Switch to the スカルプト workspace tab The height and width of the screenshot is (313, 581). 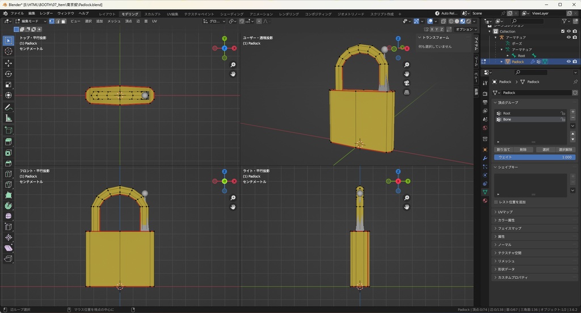tap(152, 14)
